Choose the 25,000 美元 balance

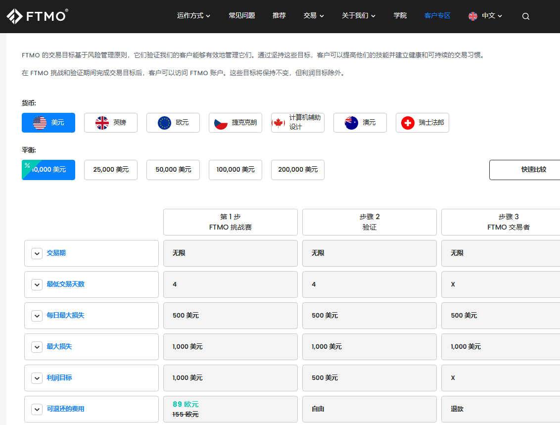coord(111,170)
